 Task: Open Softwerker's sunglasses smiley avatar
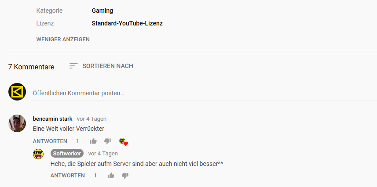(38, 154)
